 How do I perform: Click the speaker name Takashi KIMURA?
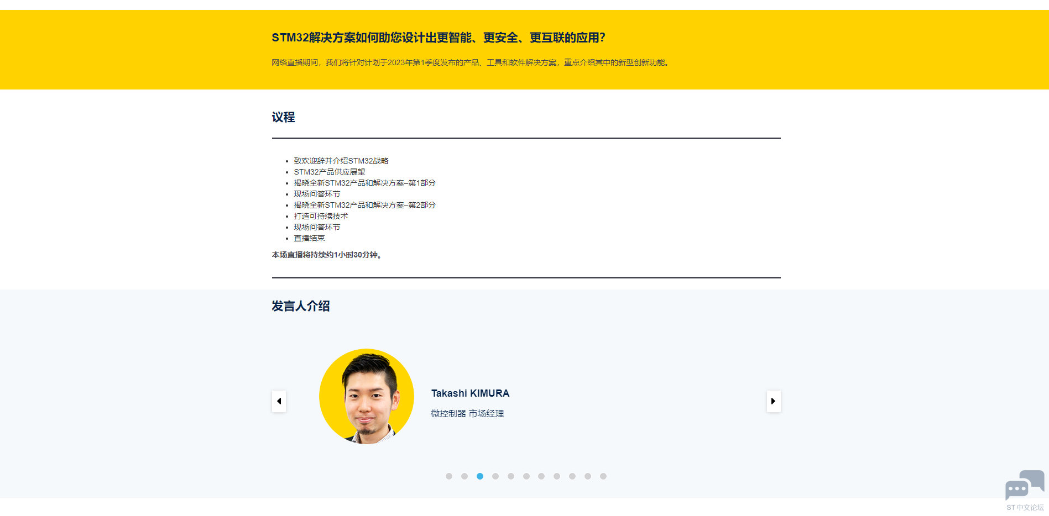click(470, 393)
